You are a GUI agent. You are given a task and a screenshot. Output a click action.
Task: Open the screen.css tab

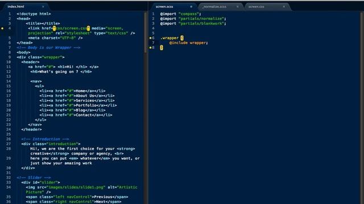point(257,7)
